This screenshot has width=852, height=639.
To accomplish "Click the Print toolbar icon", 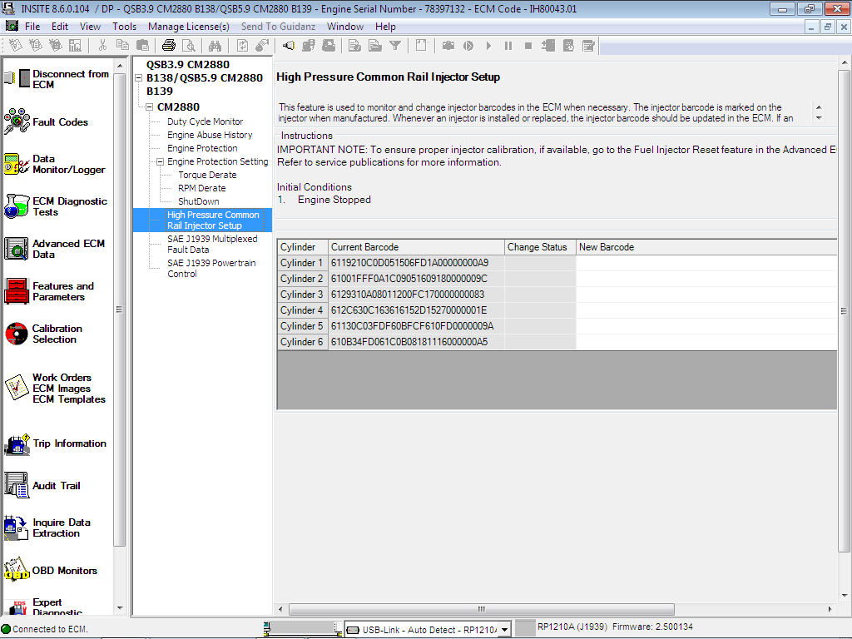I will click(171, 46).
